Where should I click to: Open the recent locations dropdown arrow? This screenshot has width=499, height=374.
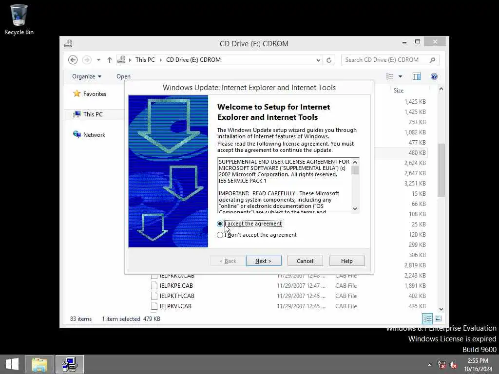tap(98, 60)
